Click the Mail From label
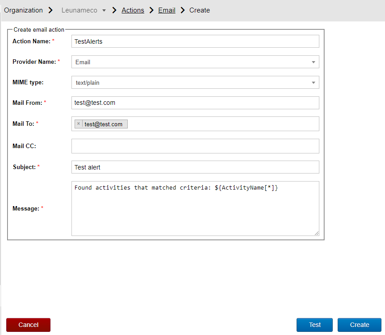 pos(28,103)
